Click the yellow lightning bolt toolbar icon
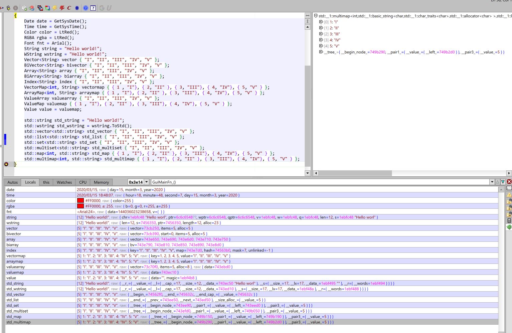Viewport: 512px width, 333px height. click(x=55, y=8)
